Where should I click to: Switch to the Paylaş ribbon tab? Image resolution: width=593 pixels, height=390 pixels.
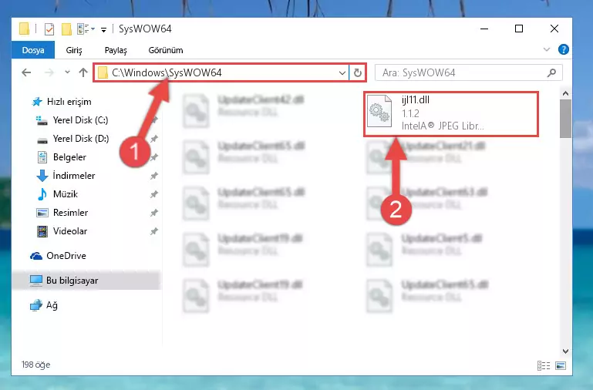pyautogui.click(x=116, y=50)
